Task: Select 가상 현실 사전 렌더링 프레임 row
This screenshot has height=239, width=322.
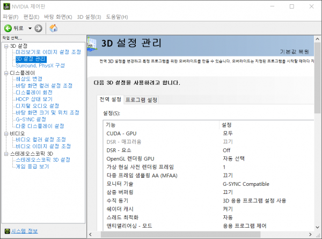Action: click(208, 167)
